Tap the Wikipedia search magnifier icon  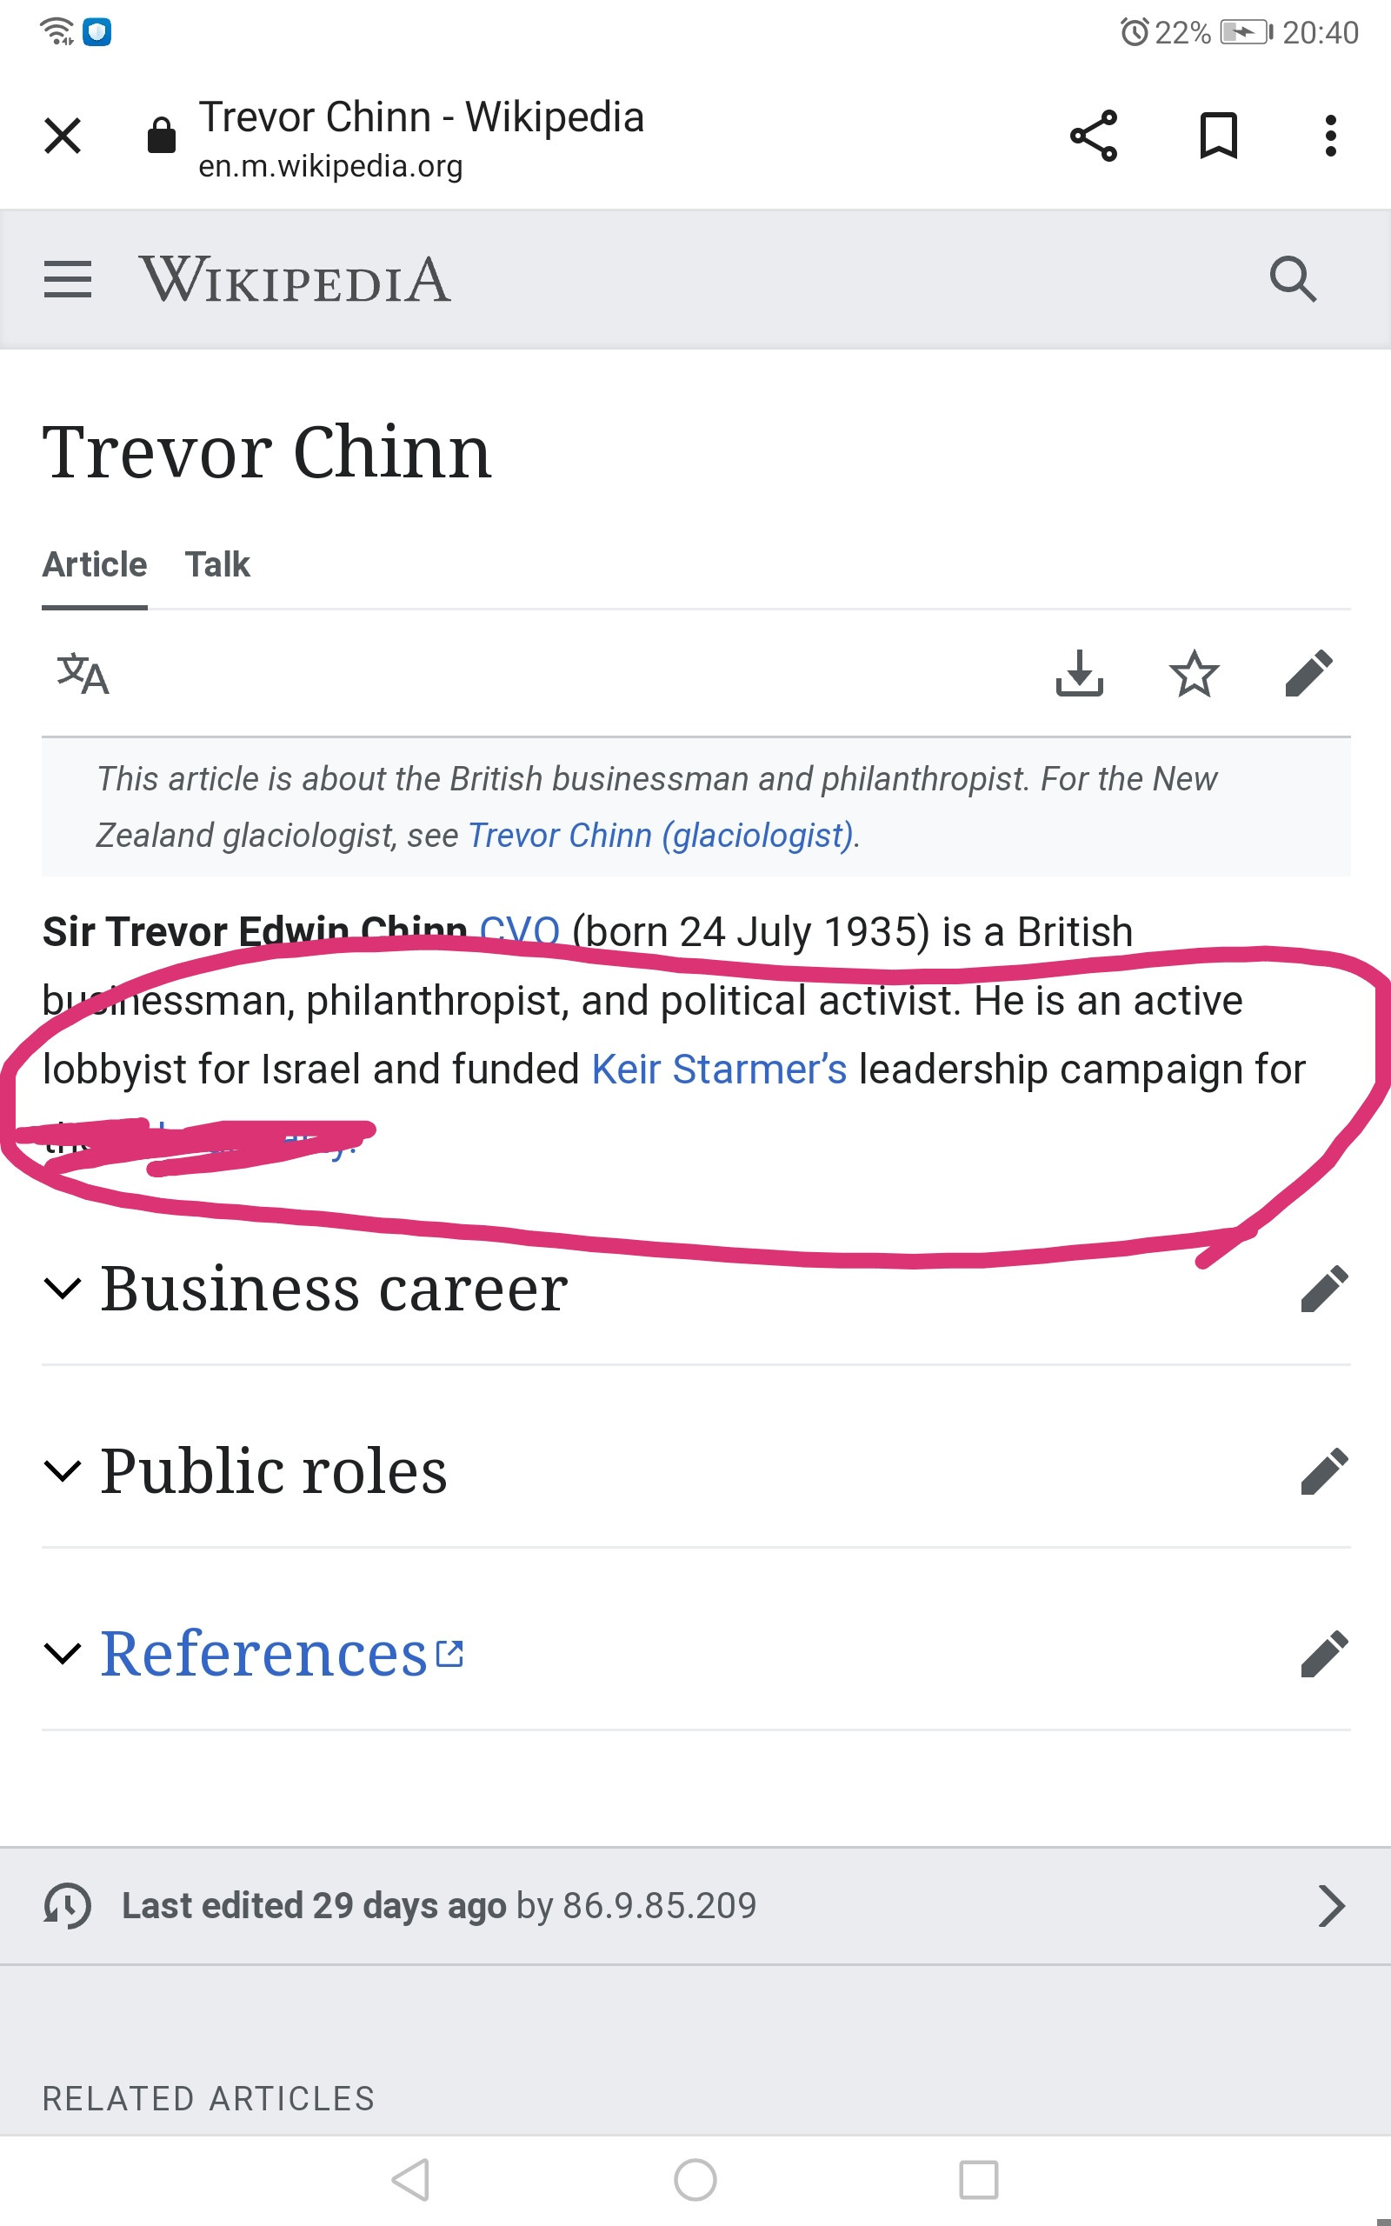coord(1293,279)
